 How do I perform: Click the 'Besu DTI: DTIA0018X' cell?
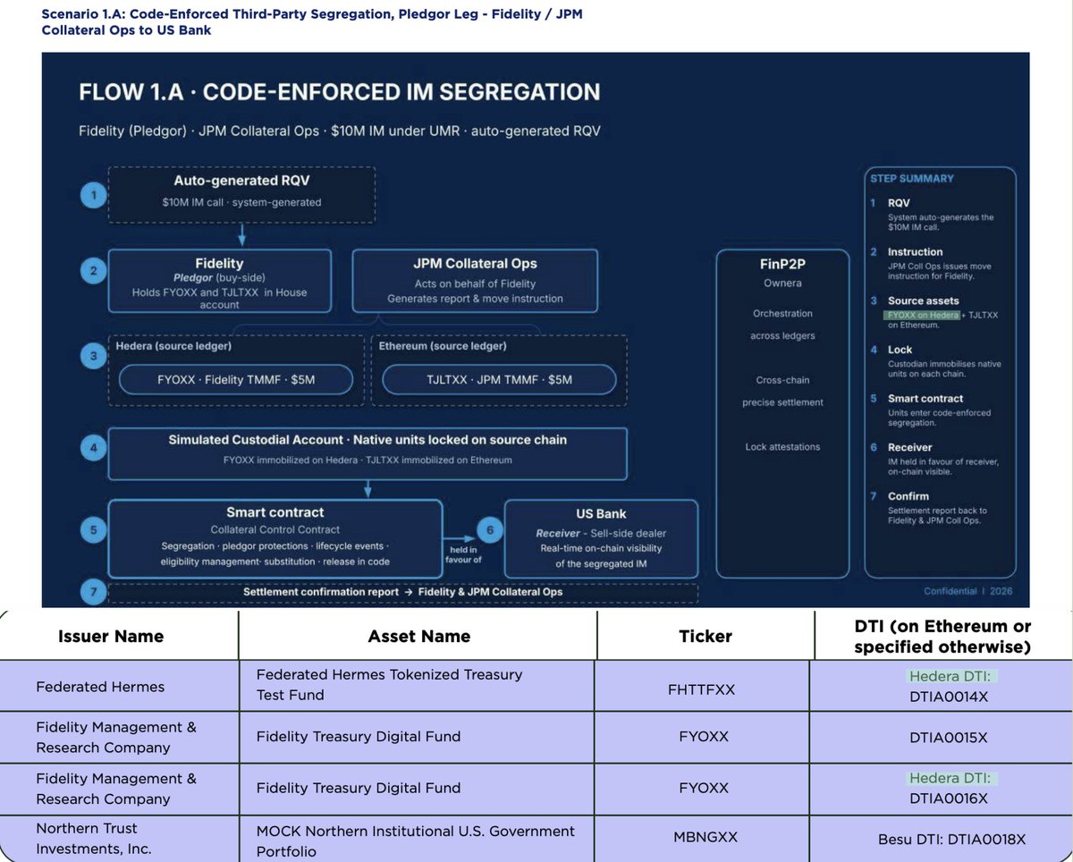(x=951, y=840)
